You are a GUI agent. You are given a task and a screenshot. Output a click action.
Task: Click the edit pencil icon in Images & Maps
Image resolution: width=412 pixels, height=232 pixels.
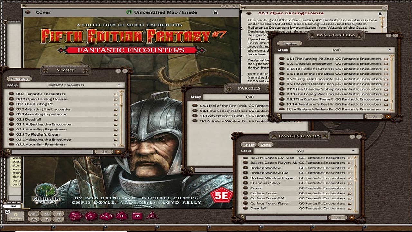[352, 218]
